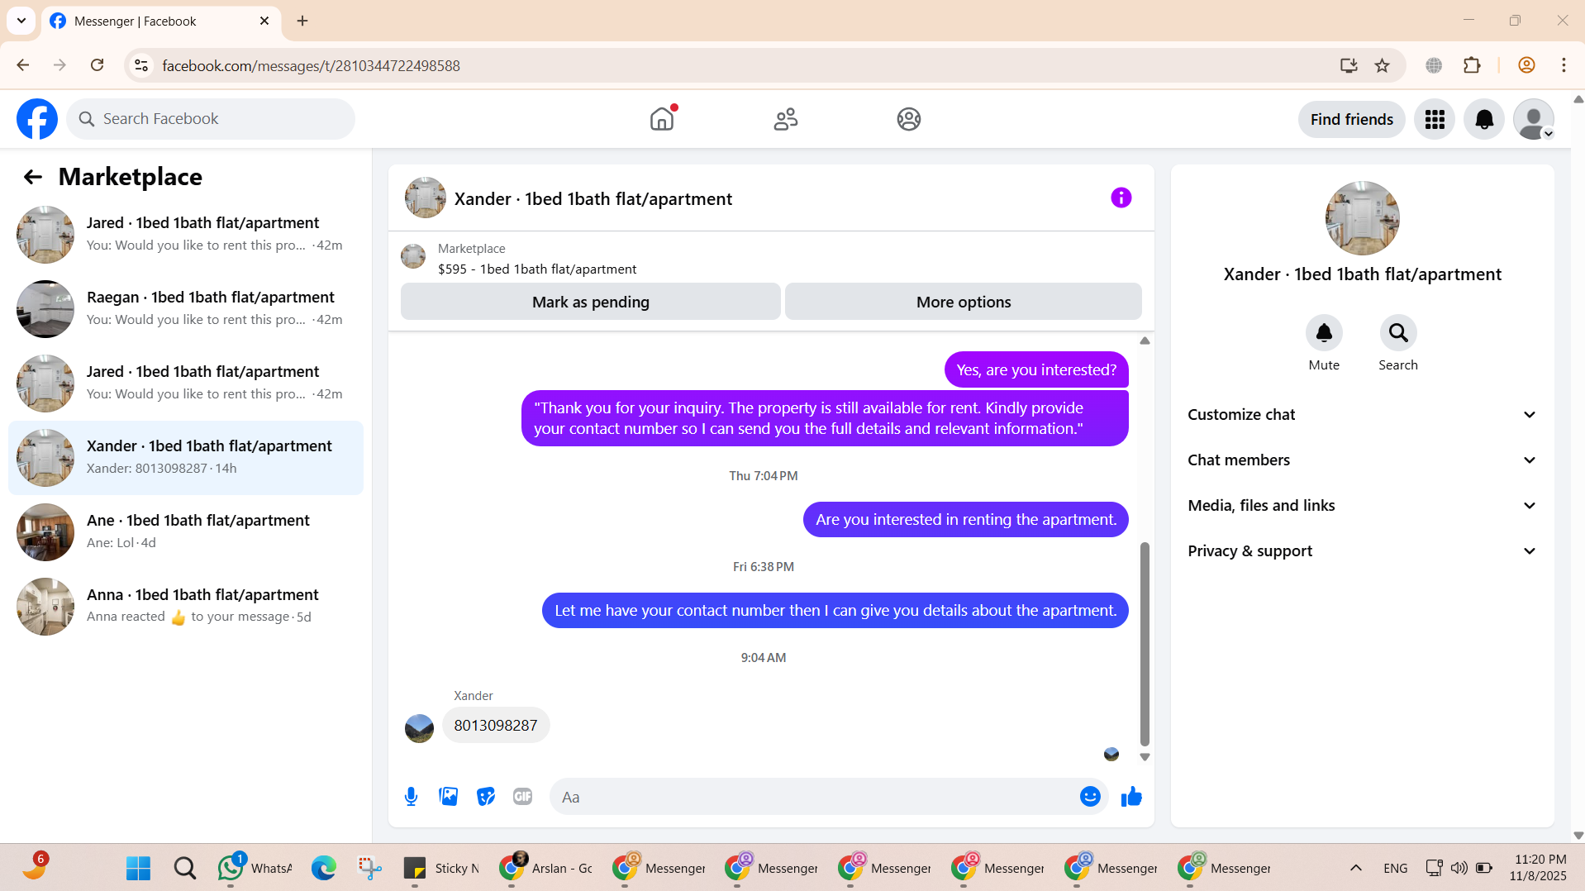Choose a sticker icon in composer
Screen dimensions: 1585x891
pyautogui.click(x=486, y=797)
